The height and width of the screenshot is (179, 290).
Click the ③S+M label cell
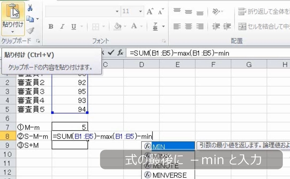click(x=34, y=145)
